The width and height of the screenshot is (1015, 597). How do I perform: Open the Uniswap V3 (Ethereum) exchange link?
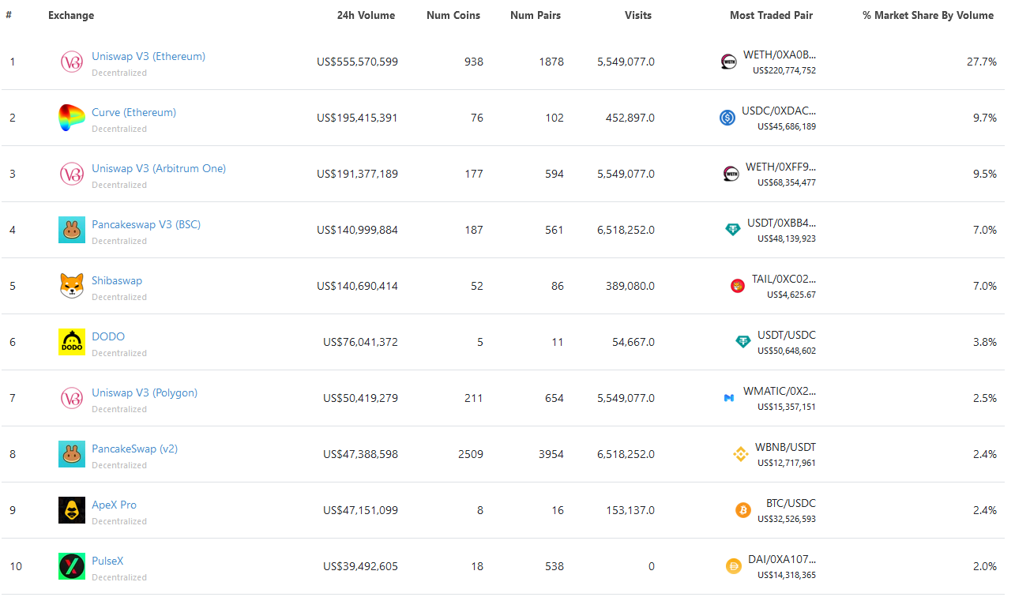(148, 57)
